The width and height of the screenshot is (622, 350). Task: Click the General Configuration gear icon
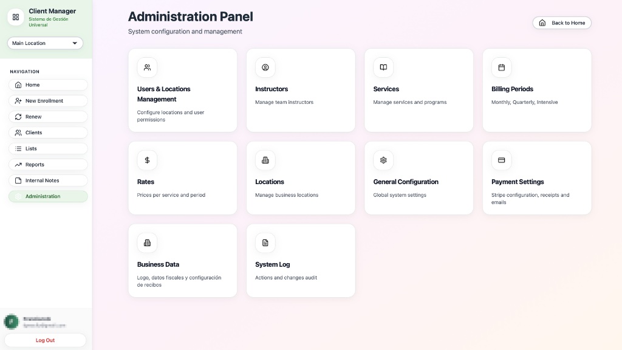click(383, 160)
